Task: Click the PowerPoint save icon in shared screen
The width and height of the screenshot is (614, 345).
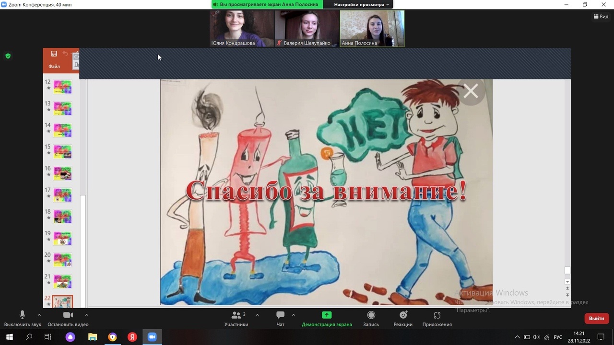Action: 54,54
